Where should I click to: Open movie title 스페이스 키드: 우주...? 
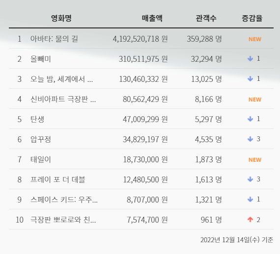click(64, 200)
